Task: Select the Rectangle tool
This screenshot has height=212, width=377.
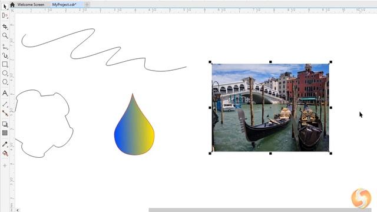Action: 5,64
